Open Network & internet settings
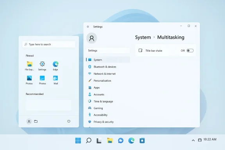This screenshot has width=225, height=150. coord(108,74)
